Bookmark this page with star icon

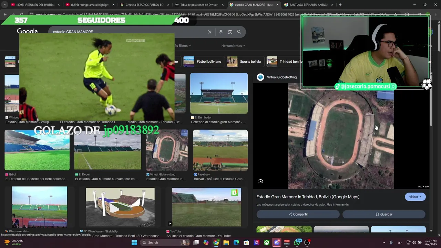pos(396,14)
